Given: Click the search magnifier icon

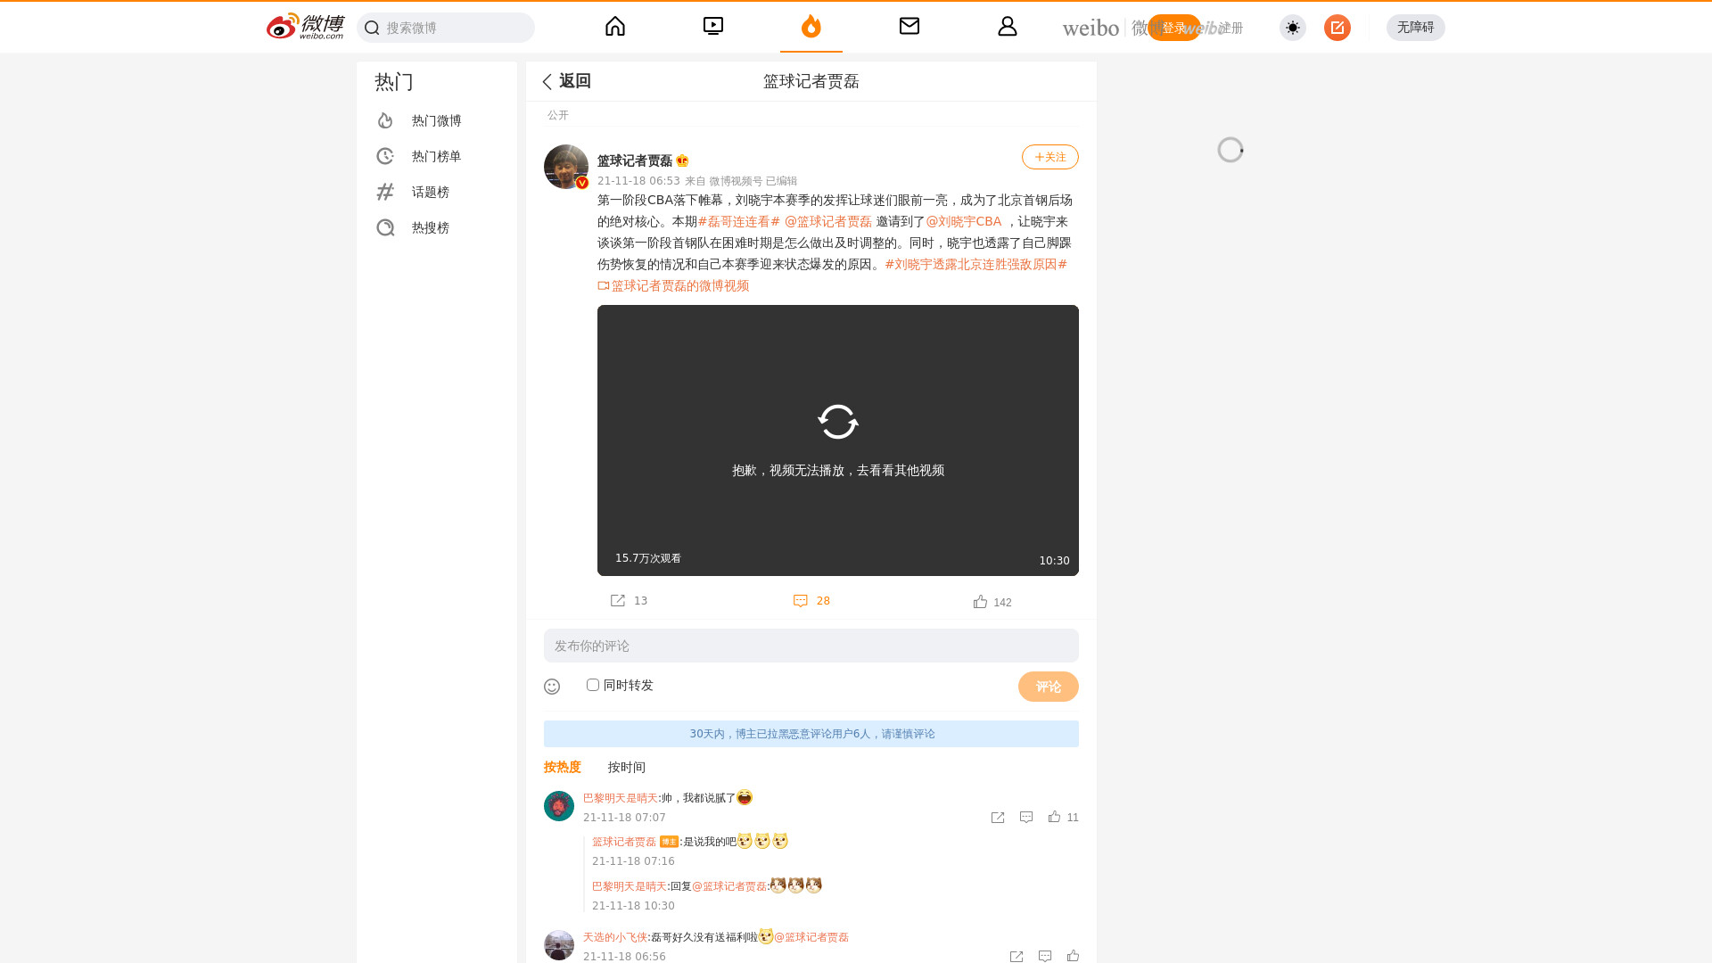Looking at the screenshot, I should [372, 28].
